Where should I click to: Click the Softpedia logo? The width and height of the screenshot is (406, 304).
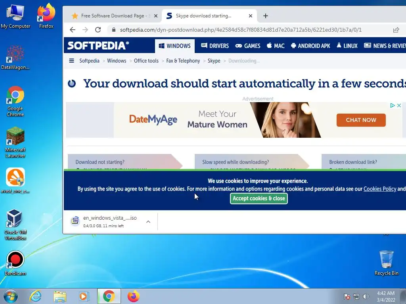(98, 46)
